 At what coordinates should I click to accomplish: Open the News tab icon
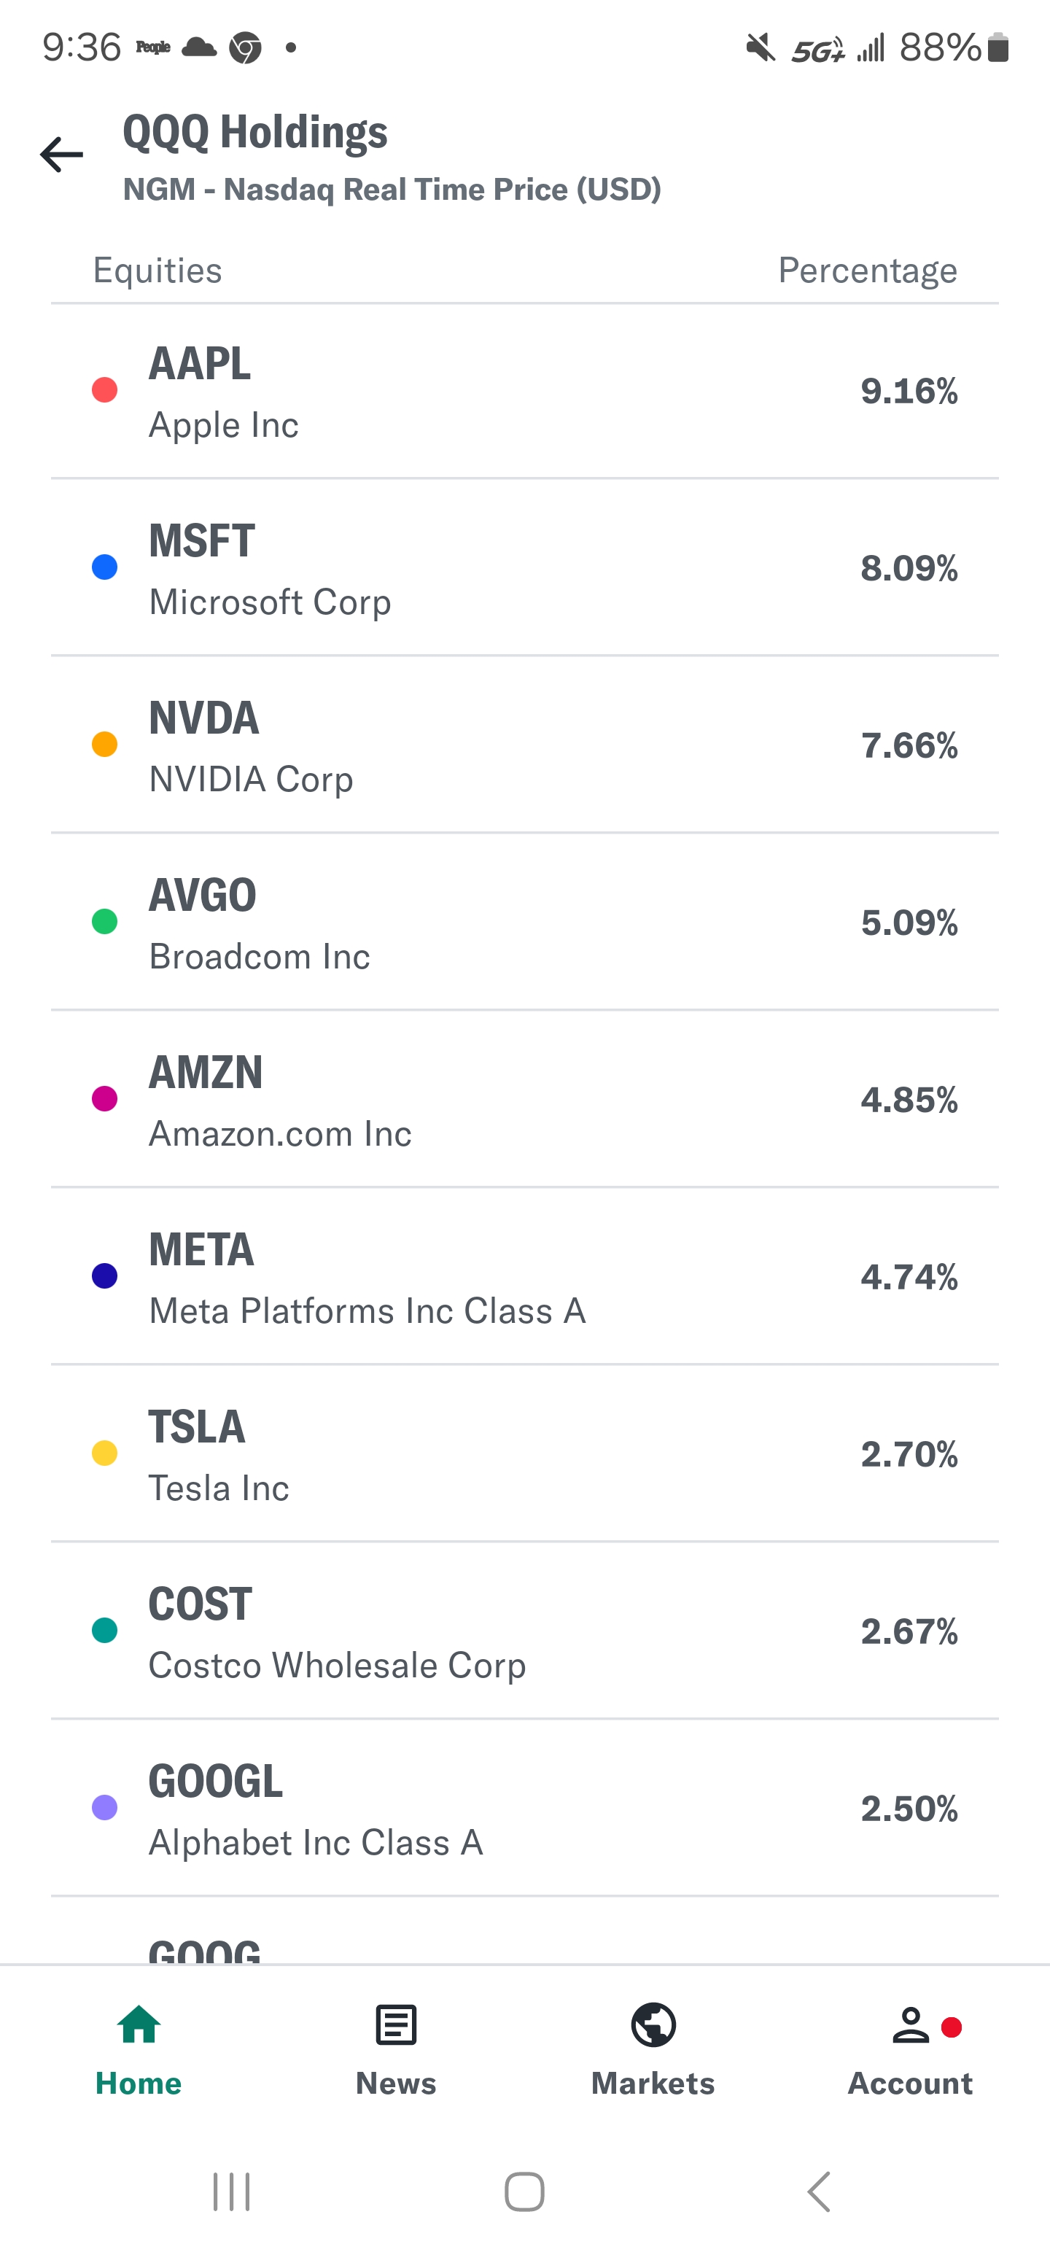coord(396,2024)
